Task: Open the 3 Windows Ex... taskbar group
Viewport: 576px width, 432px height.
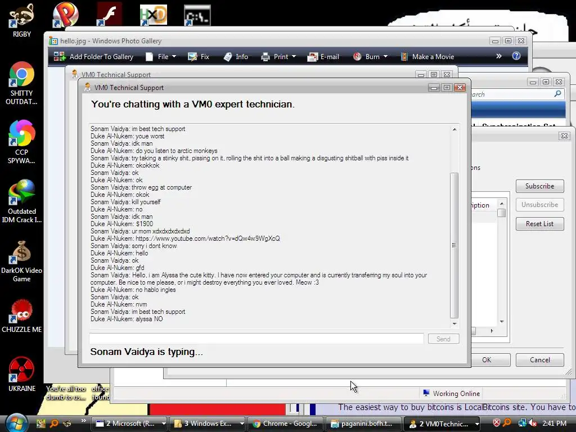Action: (x=208, y=424)
